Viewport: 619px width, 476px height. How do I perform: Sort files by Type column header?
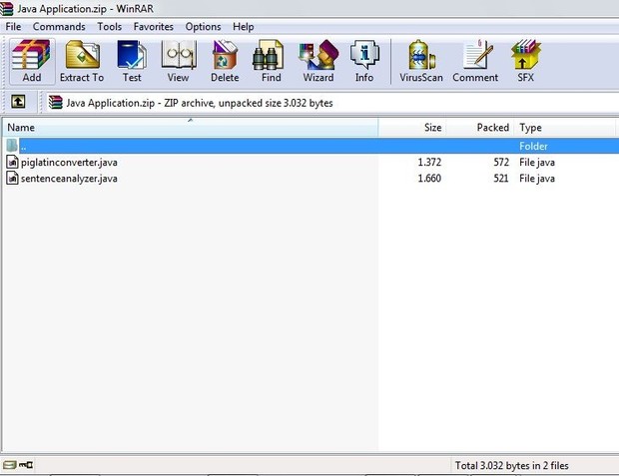[x=564, y=128]
